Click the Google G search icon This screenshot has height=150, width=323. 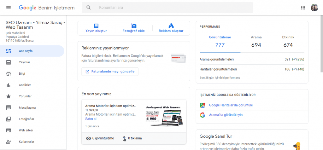203,115
